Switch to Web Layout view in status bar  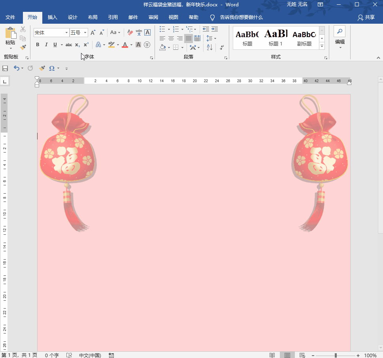[x=302, y=355]
